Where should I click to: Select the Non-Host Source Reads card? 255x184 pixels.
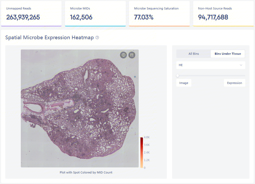223,14
